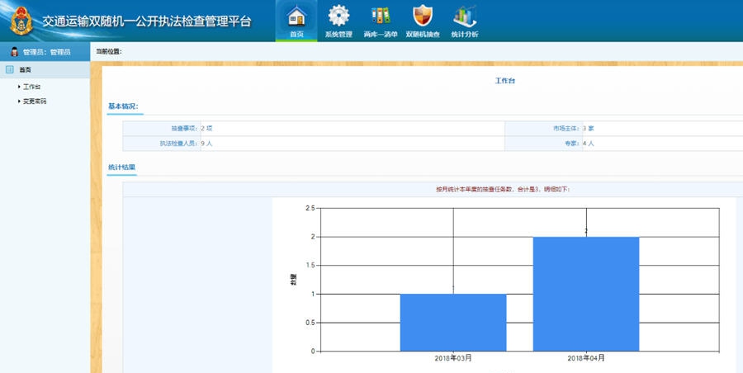Image resolution: width=743 pixels, height=373 pixels.
Task: Click the blue bar for 2018年03月
Action: tap(452, 322)
